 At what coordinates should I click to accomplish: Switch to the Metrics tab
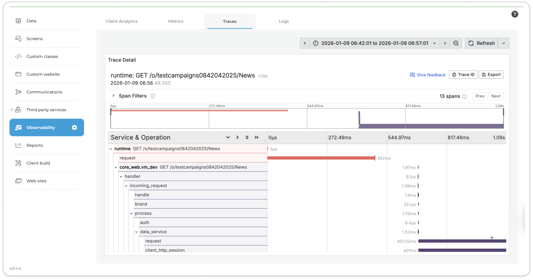pos(175,21)
